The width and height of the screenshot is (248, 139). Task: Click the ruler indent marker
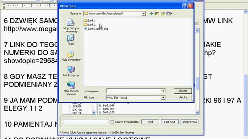(4, 6)
